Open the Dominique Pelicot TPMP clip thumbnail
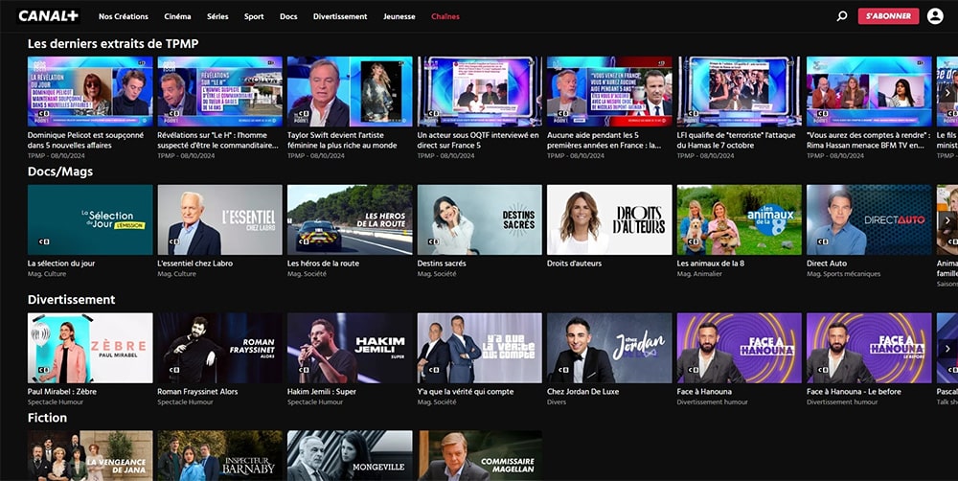Screen dimensions: 958x481 click(90, 92)
